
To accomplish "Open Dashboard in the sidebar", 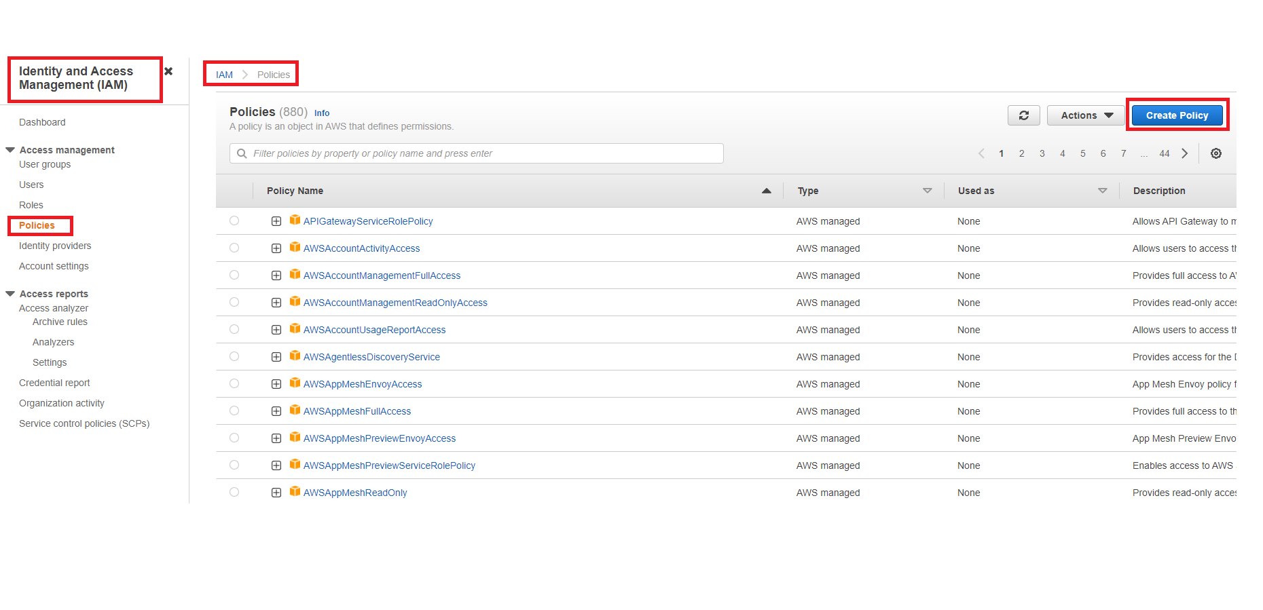I will pos(42,122).
